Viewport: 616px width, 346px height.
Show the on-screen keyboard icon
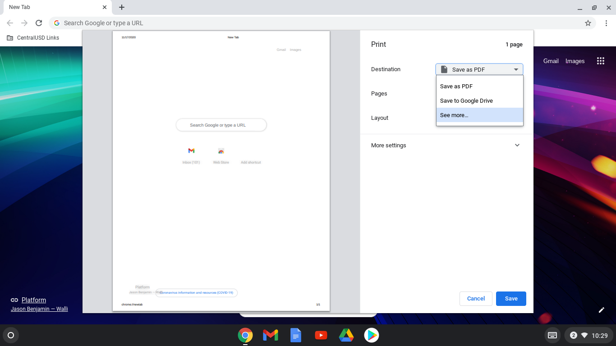click(x=552, y=335)
